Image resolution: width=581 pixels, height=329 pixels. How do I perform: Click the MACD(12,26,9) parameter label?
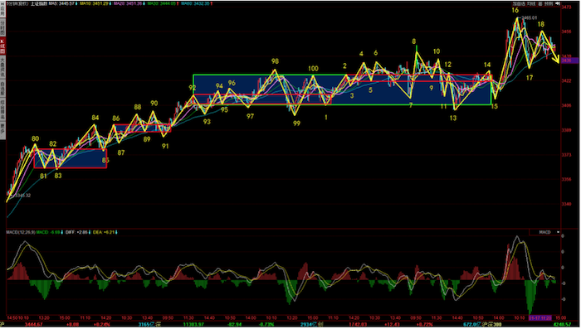[21, 232]
